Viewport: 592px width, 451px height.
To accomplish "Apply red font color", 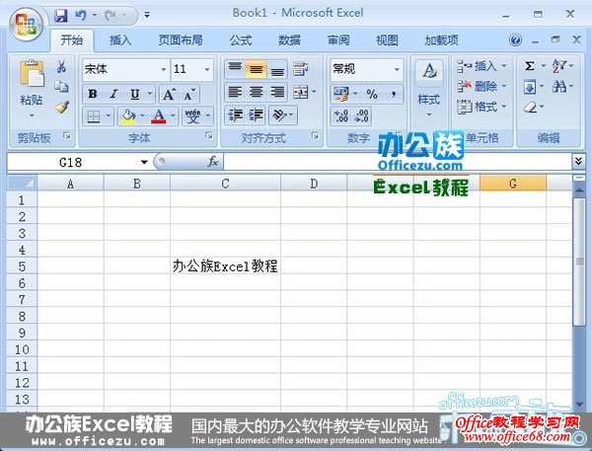I will 159,116.
